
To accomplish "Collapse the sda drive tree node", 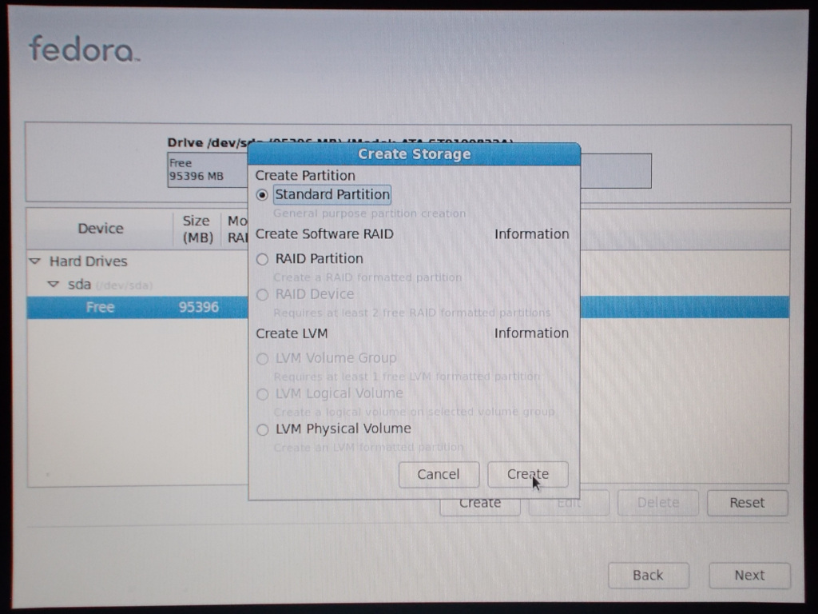I will pos(54,284).
